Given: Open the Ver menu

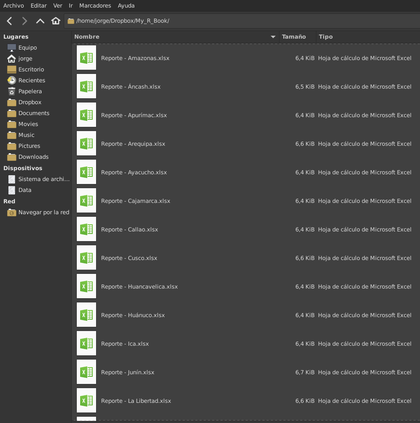Looking at the screenshot, I should click(57, 5).
